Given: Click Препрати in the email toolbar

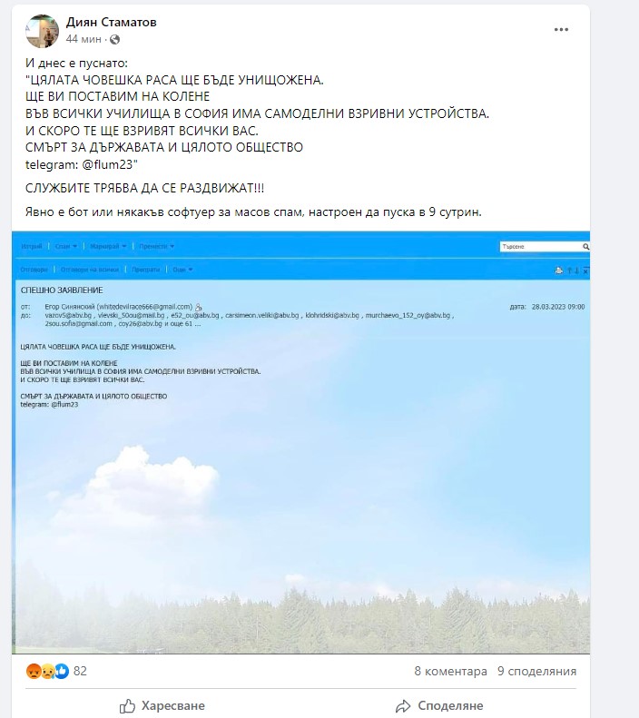Looking at the screenshot, I should 145,270.
